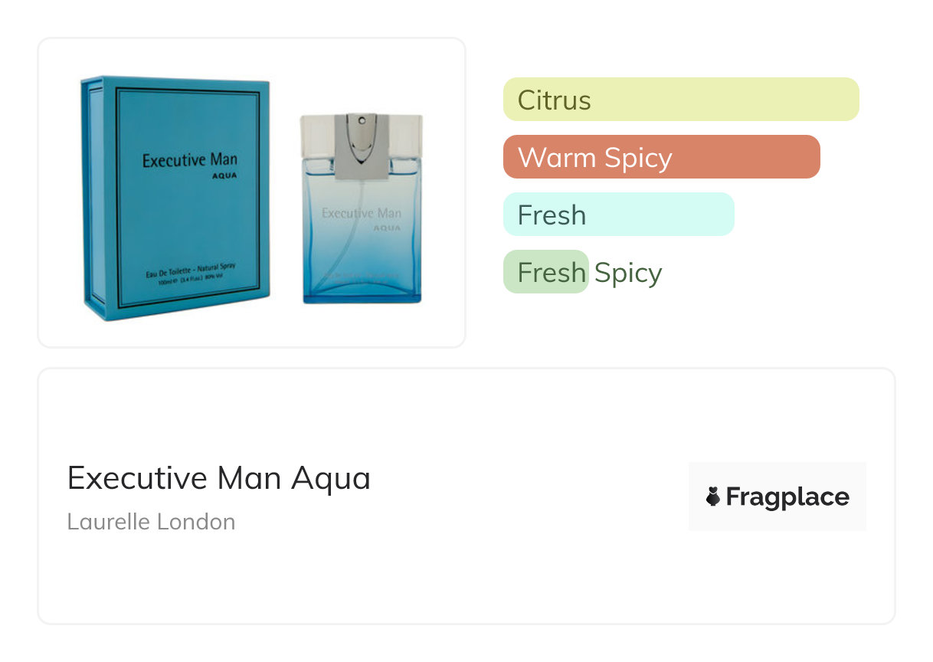This screenshot has height=662, width=933.
Task: Click the Fragplace brand name text
Action: (787, 497)
